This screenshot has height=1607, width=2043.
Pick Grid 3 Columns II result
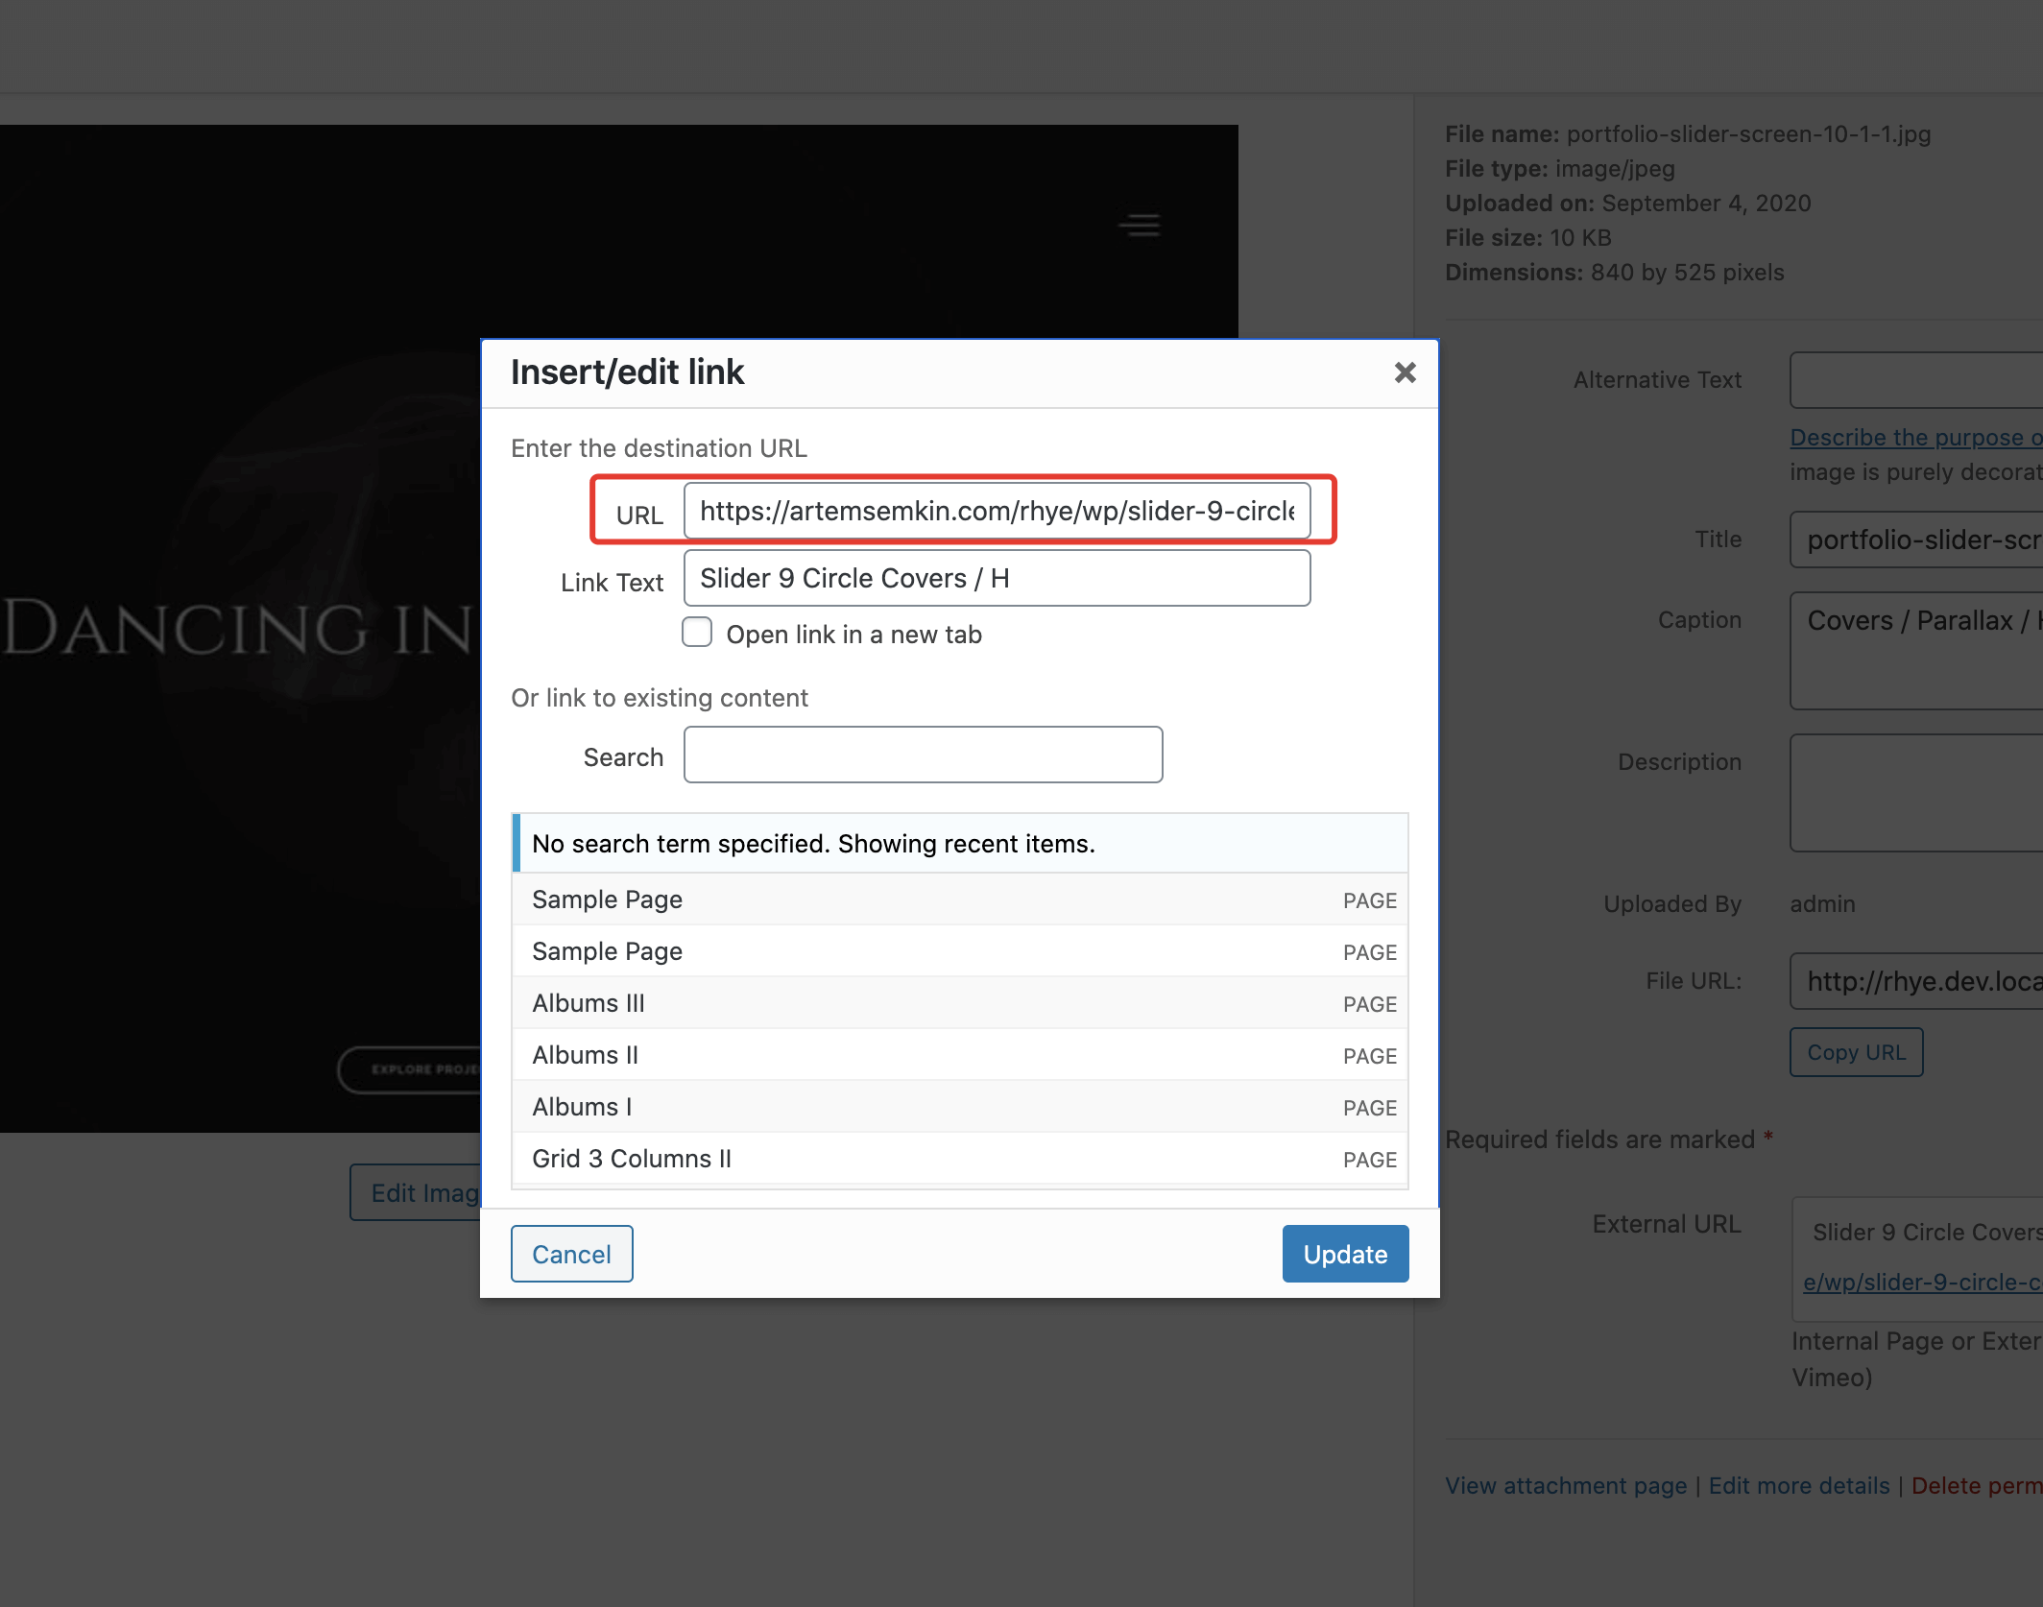click(960, 1159)
